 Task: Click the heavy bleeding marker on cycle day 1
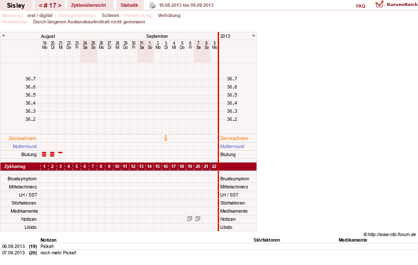(44, 154)
